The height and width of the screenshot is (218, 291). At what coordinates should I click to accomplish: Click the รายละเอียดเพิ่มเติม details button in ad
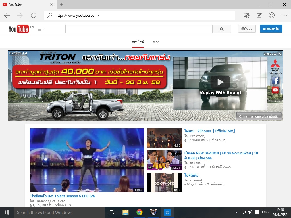click(259, 116)
